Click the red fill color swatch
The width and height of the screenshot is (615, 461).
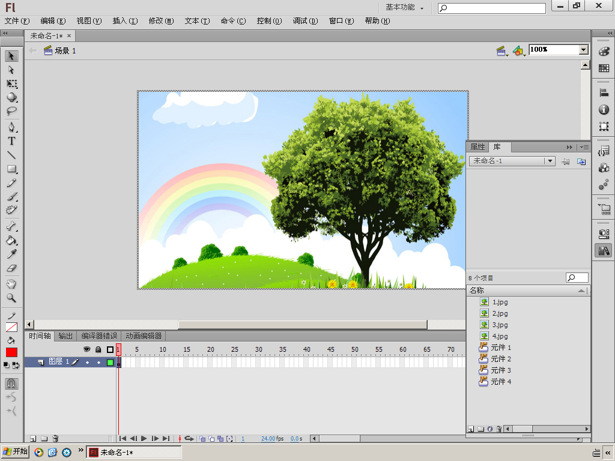click(12, 352)
